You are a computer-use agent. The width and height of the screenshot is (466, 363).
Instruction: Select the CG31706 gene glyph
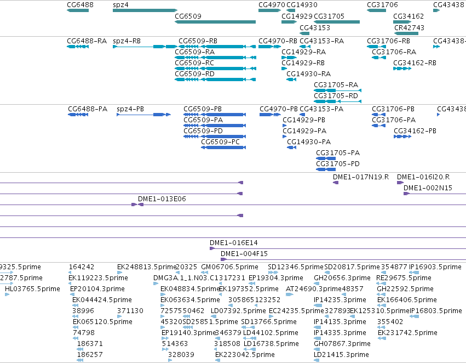tap(377, 10)
